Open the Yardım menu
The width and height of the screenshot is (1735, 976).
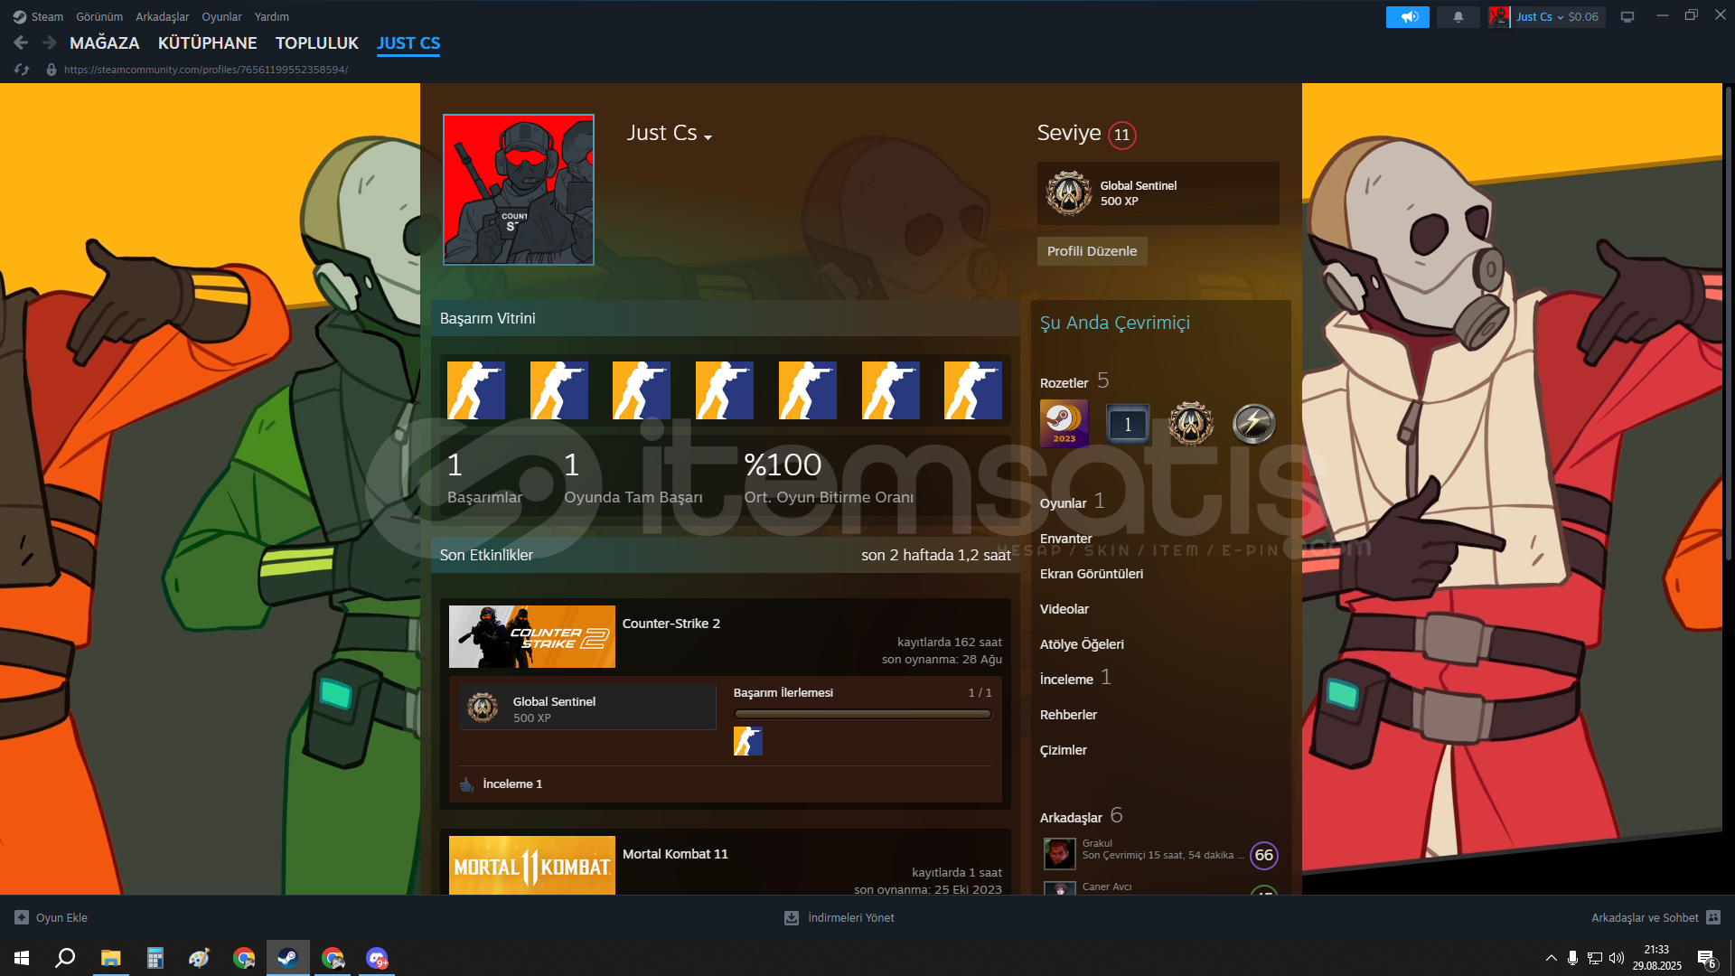pyautogui.click(x=272, y=16)
